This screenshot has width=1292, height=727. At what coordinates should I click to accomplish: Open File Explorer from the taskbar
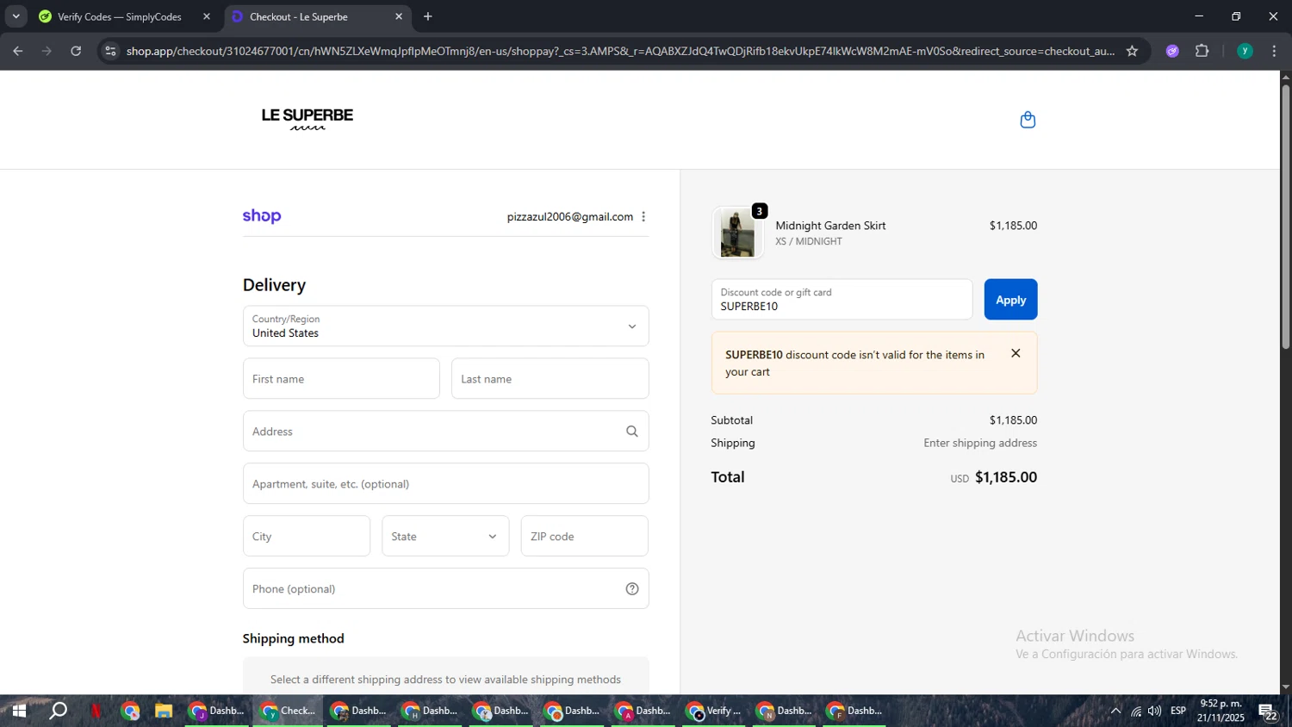coord(164,711)
